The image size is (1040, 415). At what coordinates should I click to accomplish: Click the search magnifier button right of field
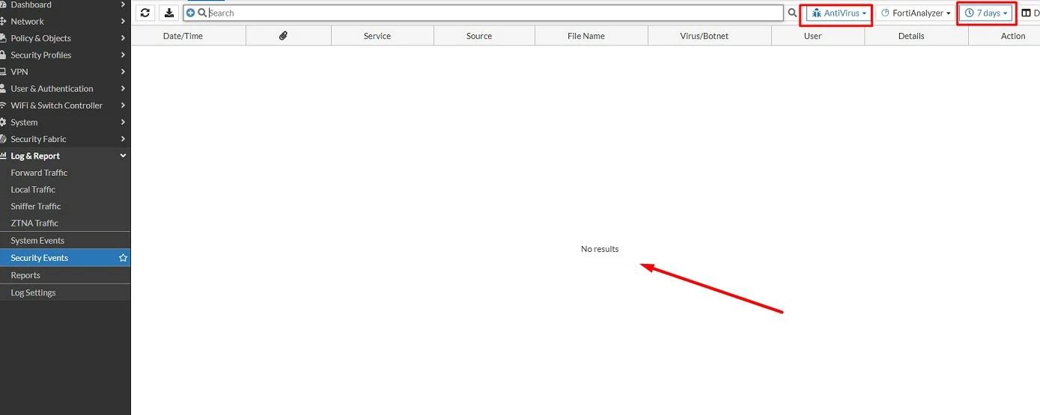(792, 13)
